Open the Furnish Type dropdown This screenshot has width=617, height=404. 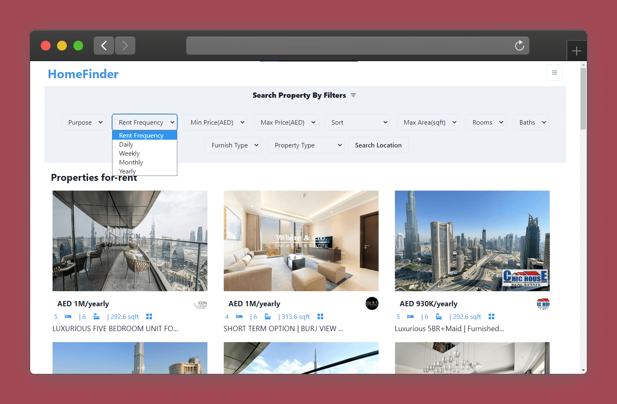pyautogui.click(x=233, y=145)
